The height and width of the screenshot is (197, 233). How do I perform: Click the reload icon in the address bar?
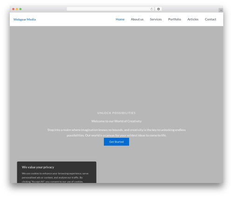[151, 9]
